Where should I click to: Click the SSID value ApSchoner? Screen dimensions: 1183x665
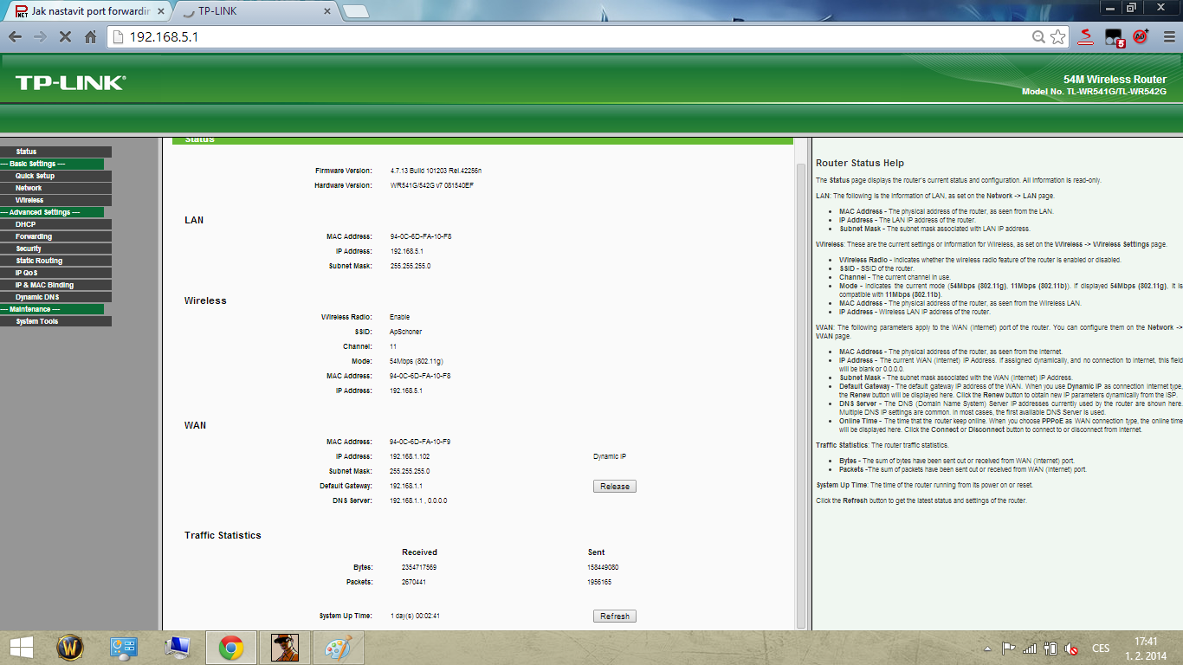coord(406,332)
